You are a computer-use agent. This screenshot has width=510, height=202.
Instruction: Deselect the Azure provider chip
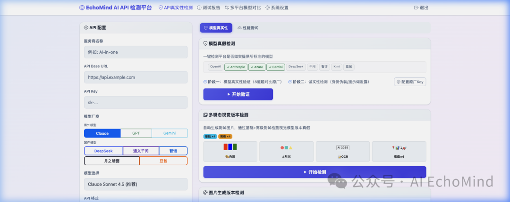(256, 67)
